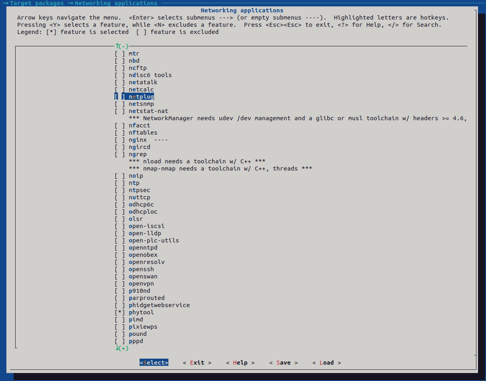Image resolution: width=486 pixels, height=381 pixels.
Task: Select the open-lldp entry
Action: click(145, 233)
